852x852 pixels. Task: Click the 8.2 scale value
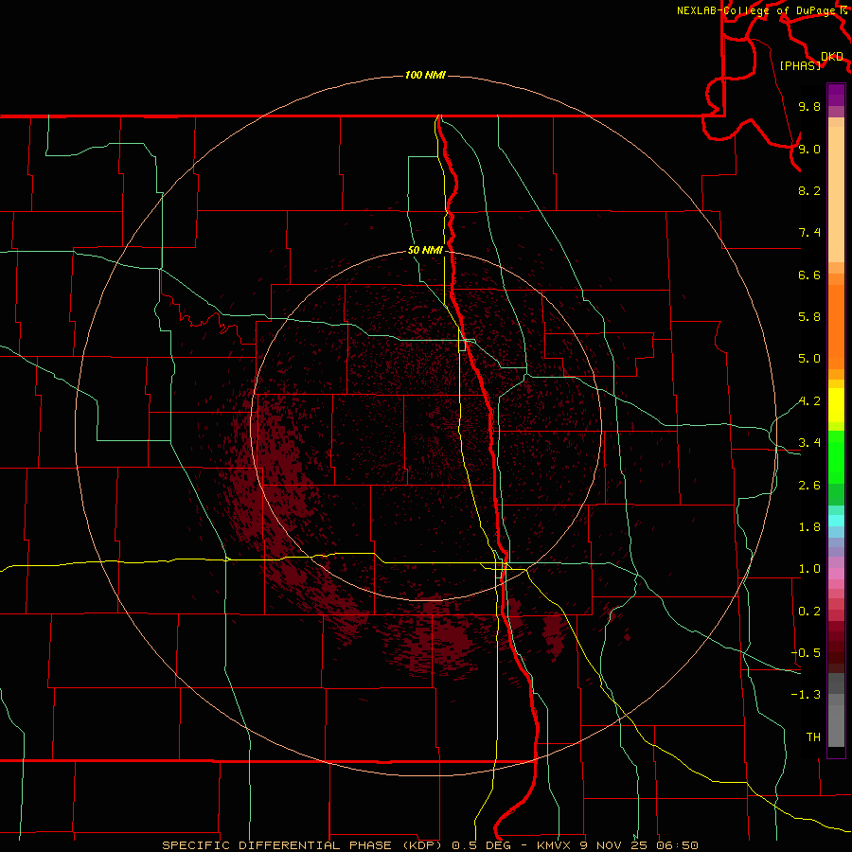click(x=809, y=190)
